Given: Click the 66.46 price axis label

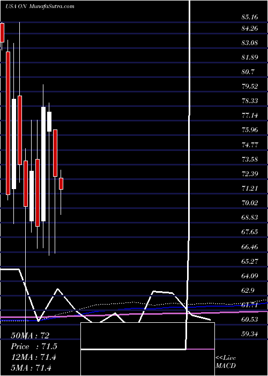Looking at the screenshot, I should coord(250,247).
